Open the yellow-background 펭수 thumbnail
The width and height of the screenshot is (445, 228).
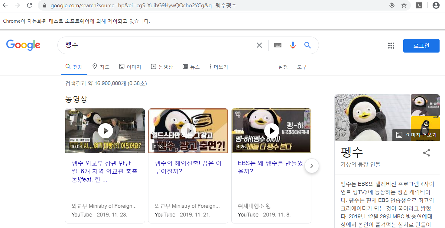point(425,122)
